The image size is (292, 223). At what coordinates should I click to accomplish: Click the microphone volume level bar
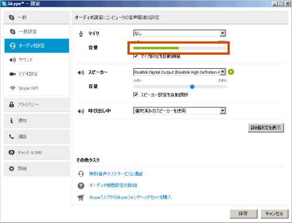pos(180,48)
